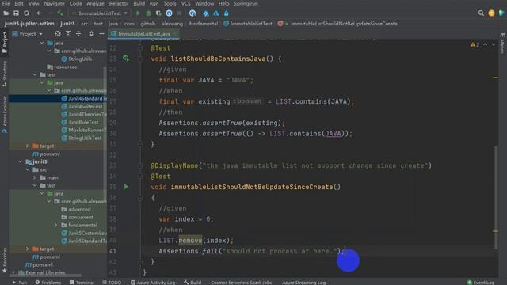Image resolution: width=507 pixels, height=285 pixels.
Task: Click the editor vertical scrollbar
Action: pyautogui.click(x=496, y=197)
